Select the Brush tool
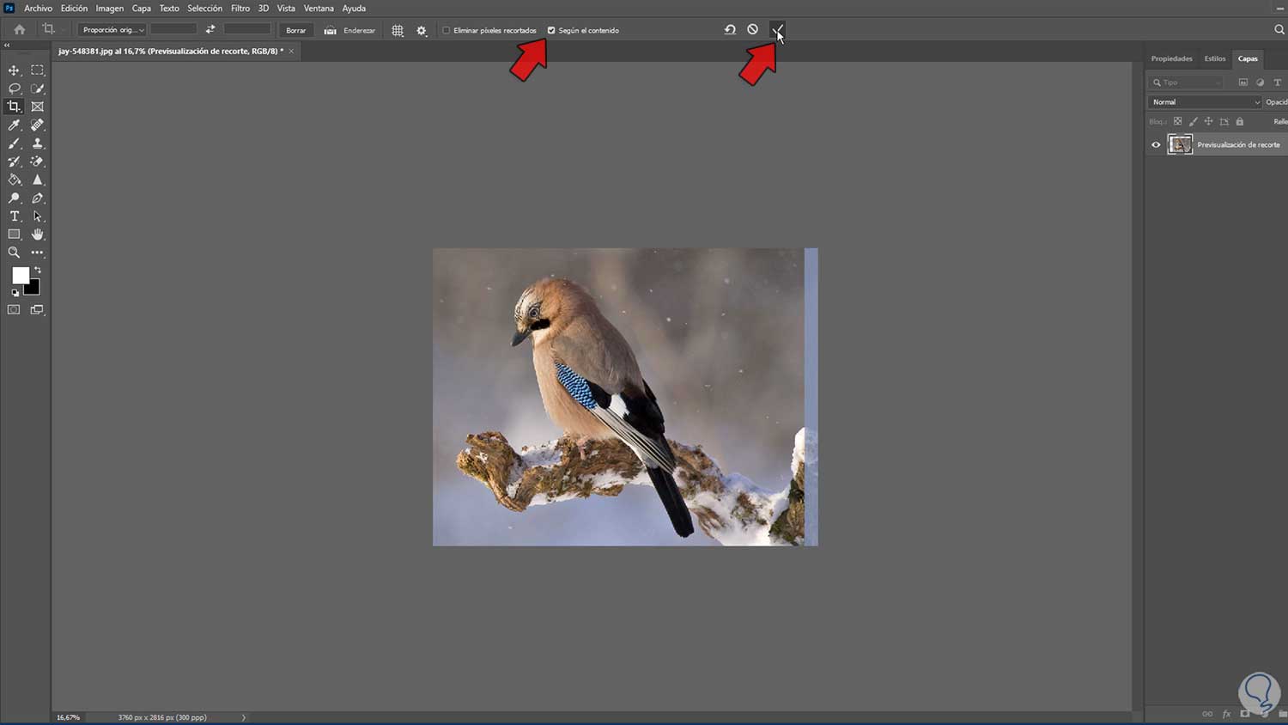 pyautogui.click(x=14, y=143)
